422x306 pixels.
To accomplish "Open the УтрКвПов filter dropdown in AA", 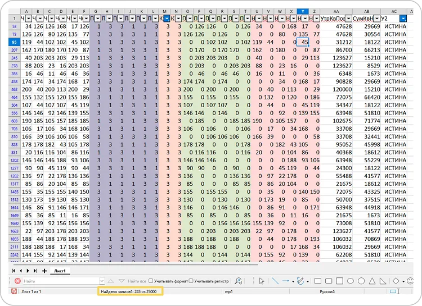I will pos(348,19).
